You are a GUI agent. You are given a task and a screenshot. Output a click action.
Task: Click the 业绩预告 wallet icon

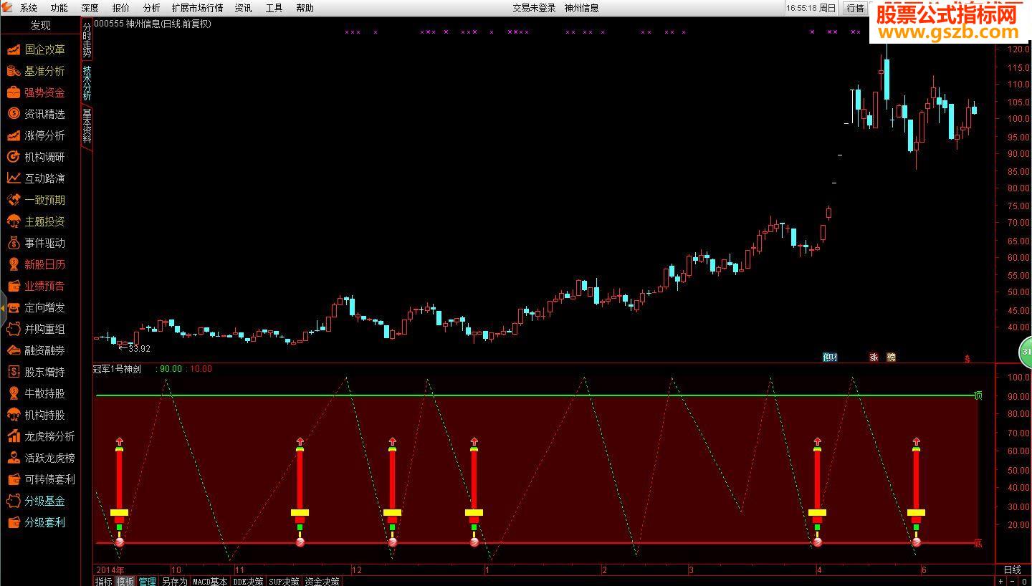pos(14,286)
